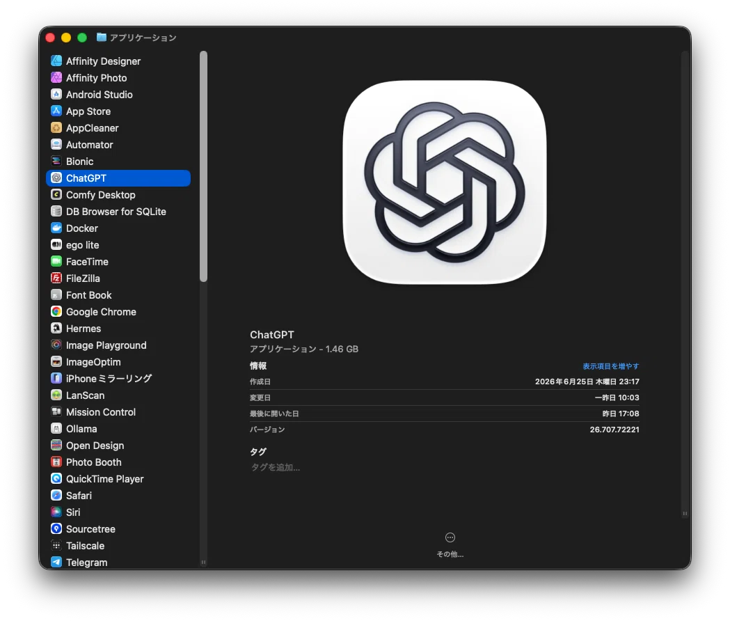Select the DB Browser for SQLite text
730x621 pixels.
click(116, 212)
